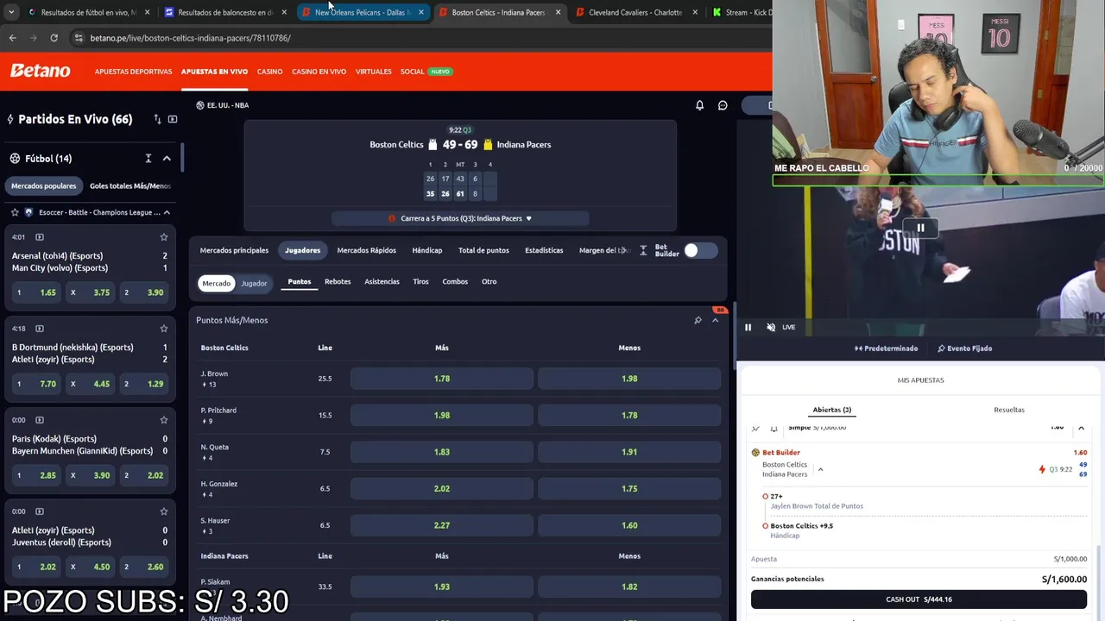Switch to Estadísticas tab
Screen dimensions: 1105x621
(x=544, y=250)
